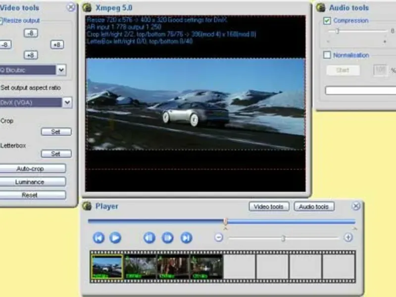Screen dimensions: 396x297
Task: Select the second filmstrip thumbnail
Action: 140,267
